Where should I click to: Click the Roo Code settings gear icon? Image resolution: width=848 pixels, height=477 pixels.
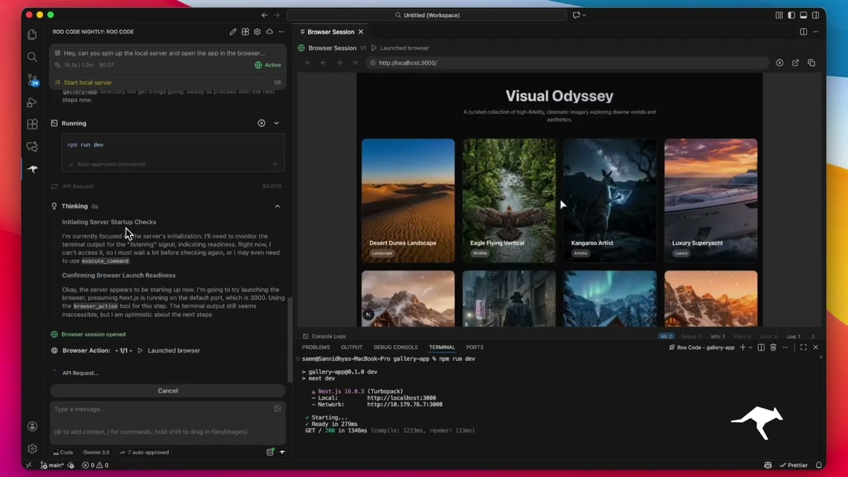257,32
